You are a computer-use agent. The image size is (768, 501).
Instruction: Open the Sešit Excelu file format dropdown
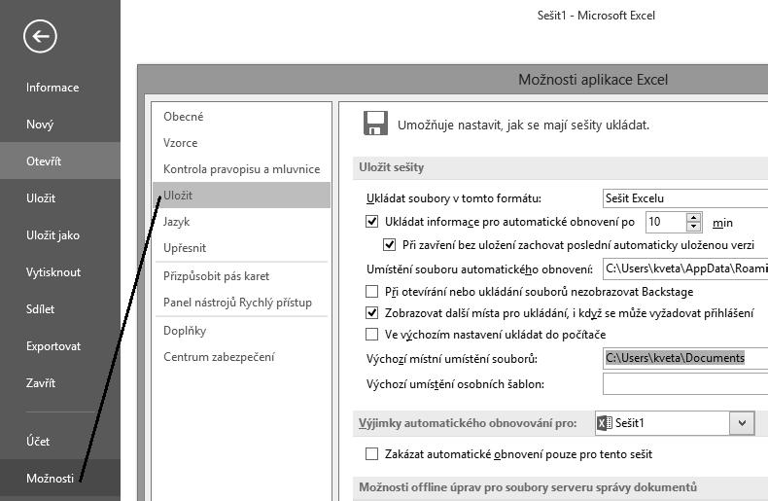(685, 198)
